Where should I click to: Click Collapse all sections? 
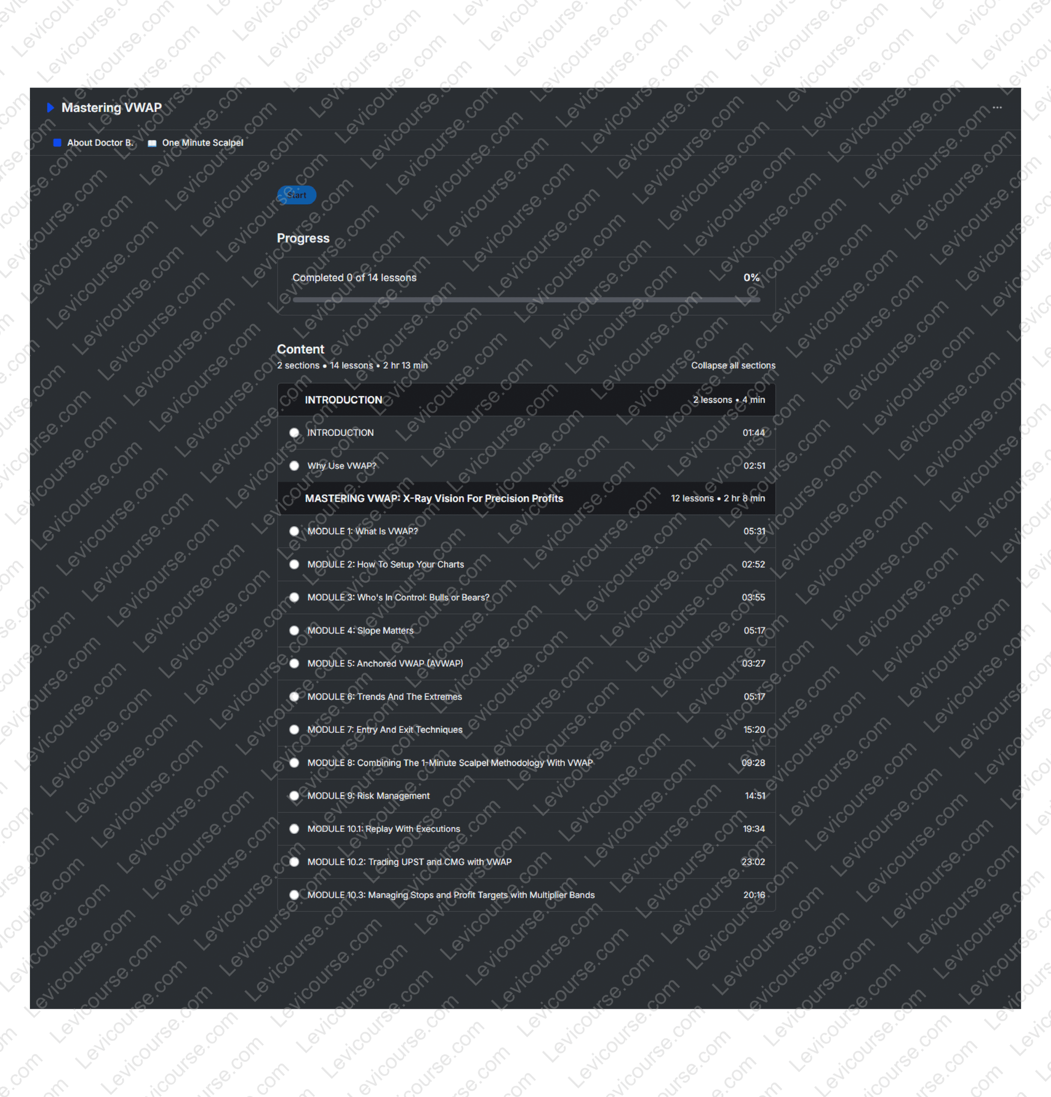[733, 366]
